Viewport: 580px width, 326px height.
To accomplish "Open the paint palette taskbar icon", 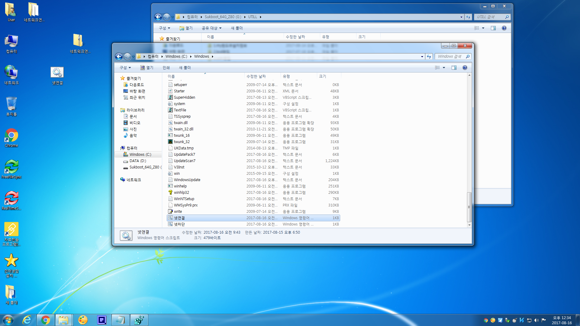I will [x=82, y=320].
